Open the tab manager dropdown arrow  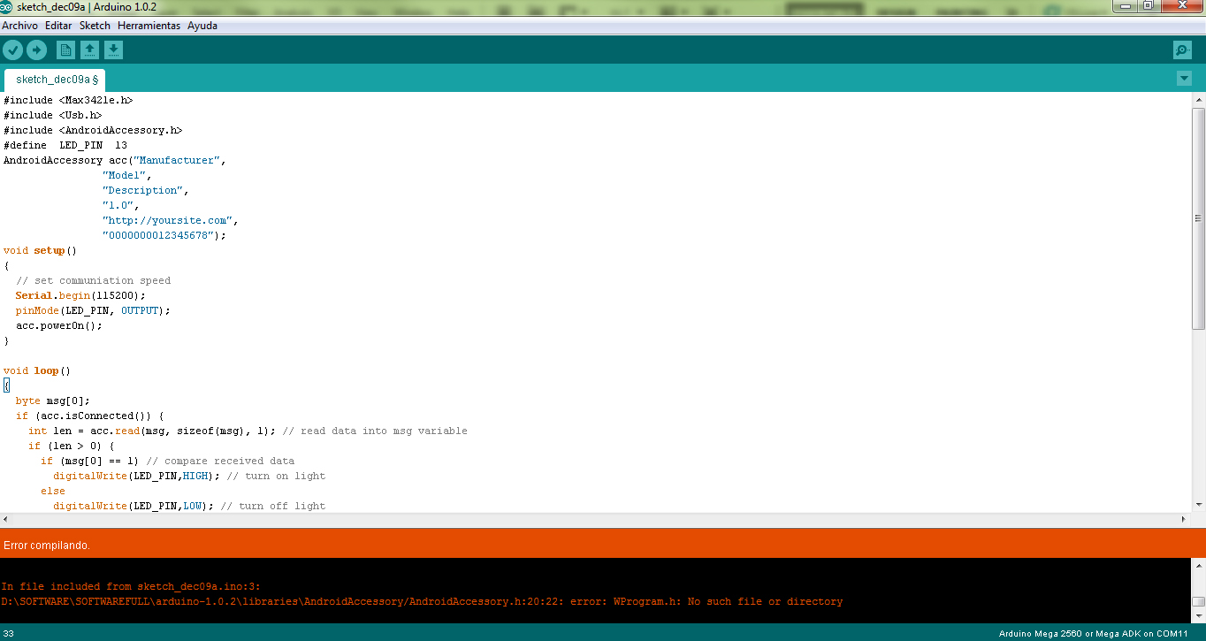(x=1184, y=79)
